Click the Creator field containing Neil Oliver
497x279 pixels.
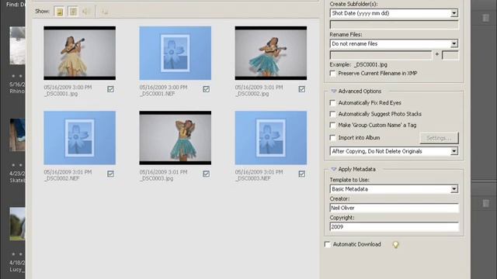394,208
